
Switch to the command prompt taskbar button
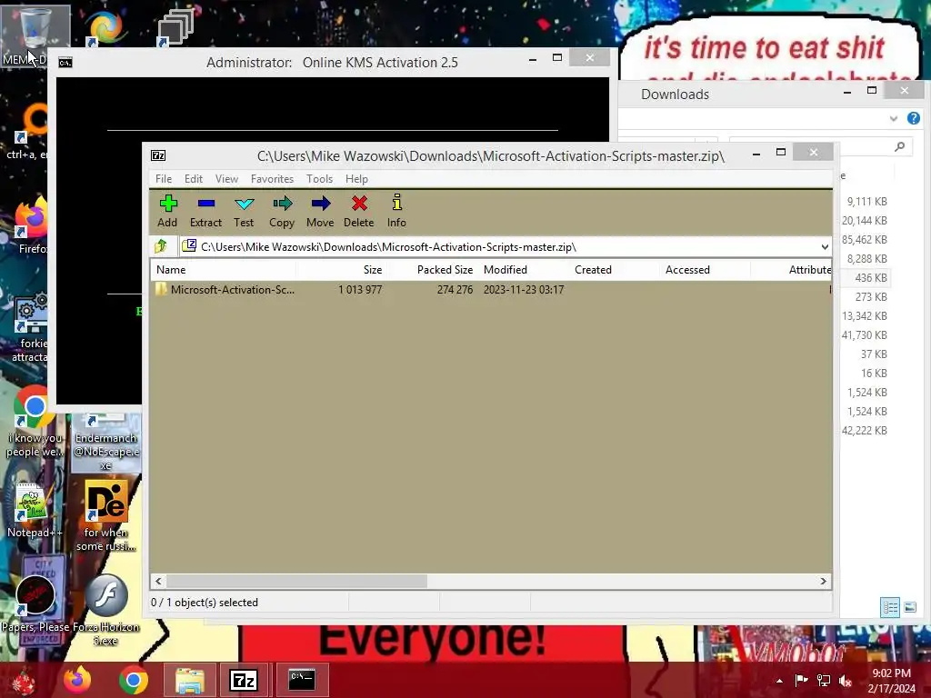click(x=302, y=680)
